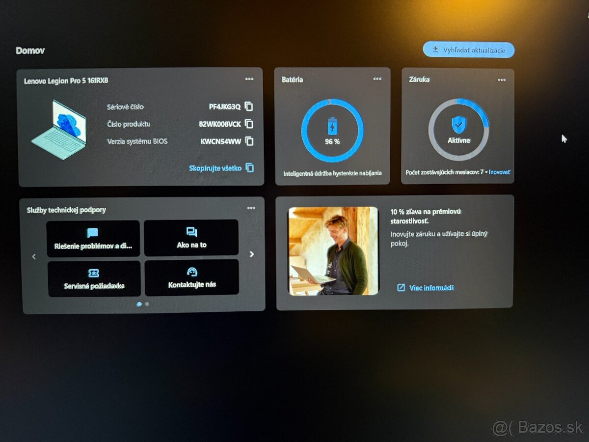
Task: Open Riešenie problémov a diagnostika tile
Action: [x=93, y=238]
